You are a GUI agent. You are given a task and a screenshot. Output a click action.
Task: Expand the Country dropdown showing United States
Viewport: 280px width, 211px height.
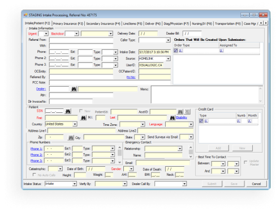tap(75, 124)
